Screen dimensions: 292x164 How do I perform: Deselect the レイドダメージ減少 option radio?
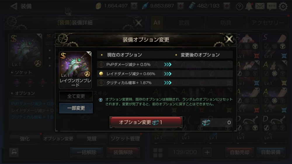click(101, 74)
